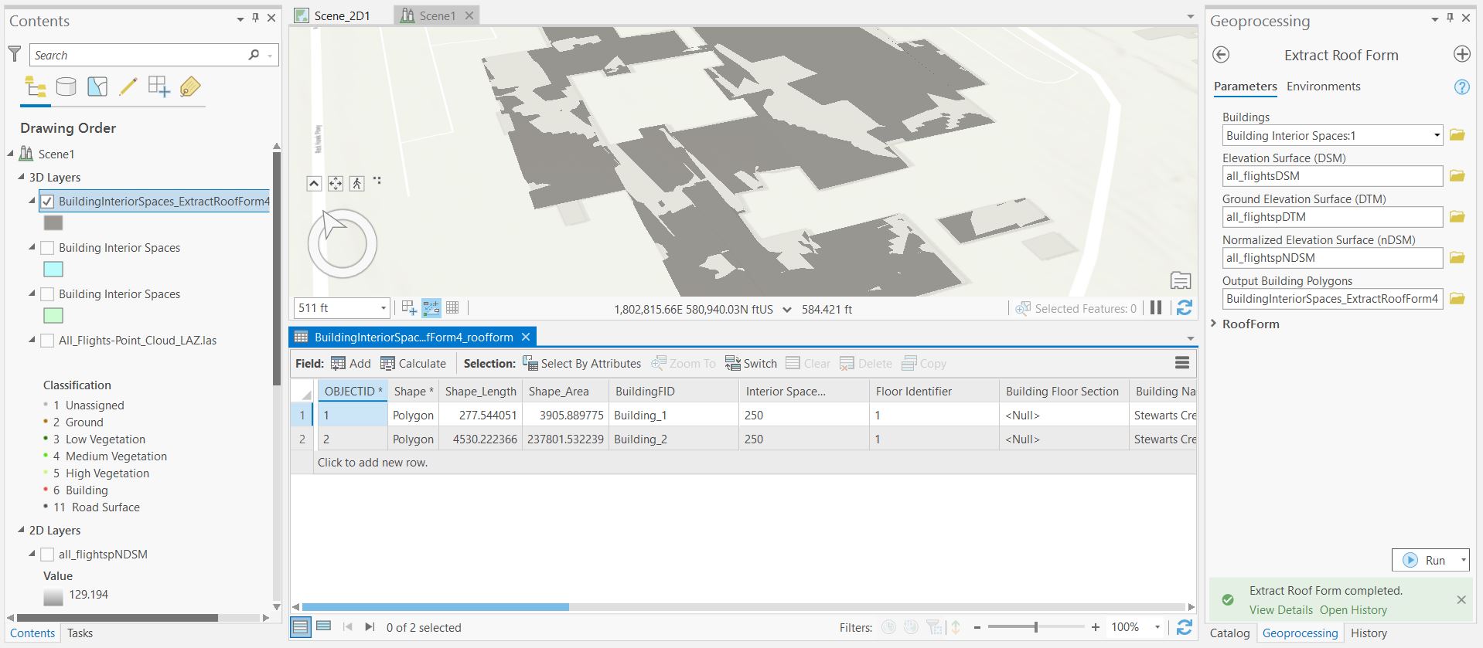Screen dimensions: 1483x648
Task: Uncheck BuildingInteriorSpaces_ExtractRoofForm4 layer visibility
Action: coord(47,202)
